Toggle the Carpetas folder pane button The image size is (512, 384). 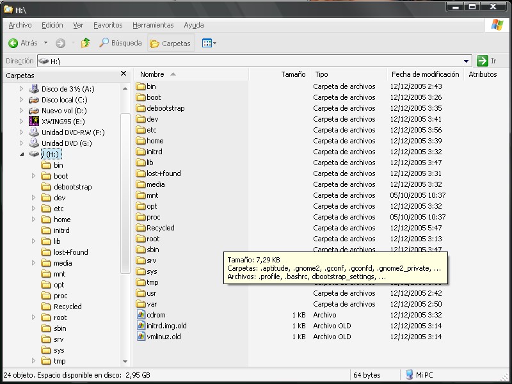(170, 44)
